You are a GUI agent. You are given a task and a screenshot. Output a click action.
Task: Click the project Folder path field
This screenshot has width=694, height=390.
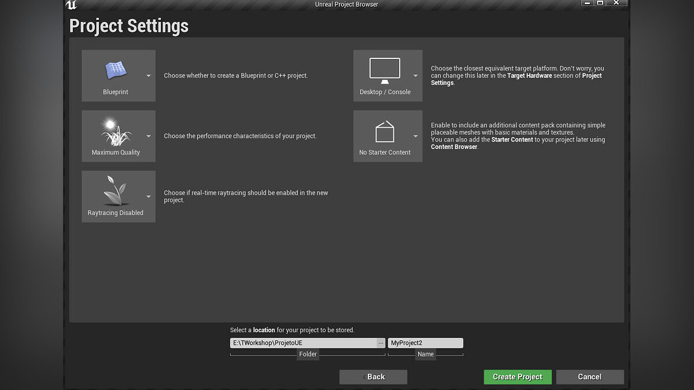(x=303, y=343)
